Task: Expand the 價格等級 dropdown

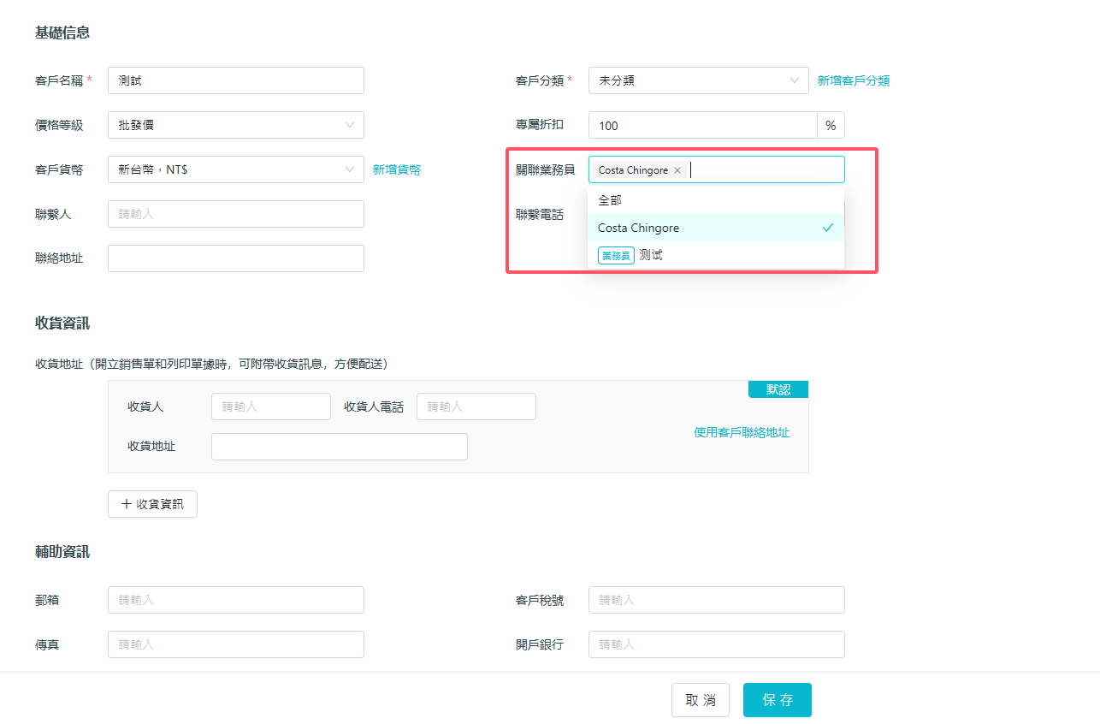Action: 235,125
